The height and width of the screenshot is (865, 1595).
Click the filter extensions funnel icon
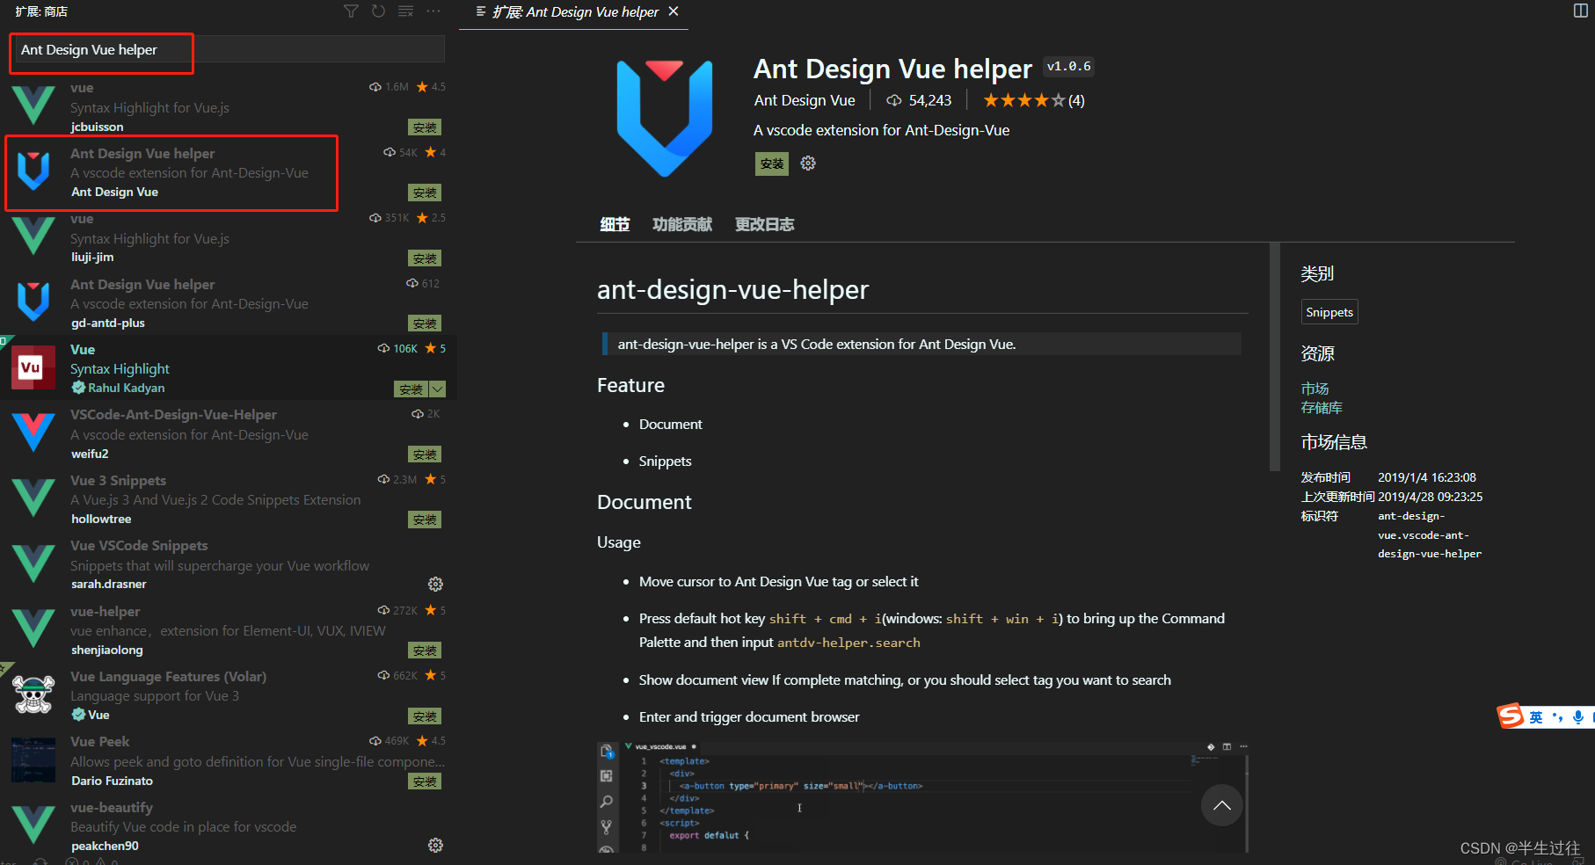351,11
